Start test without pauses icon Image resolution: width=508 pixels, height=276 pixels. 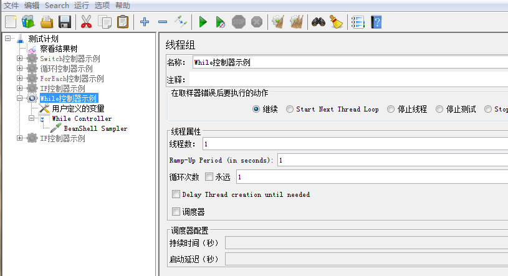point(220,22)
